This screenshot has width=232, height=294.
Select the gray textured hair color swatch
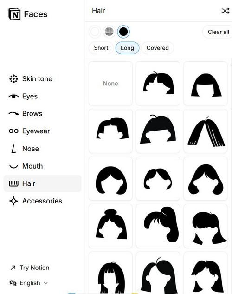click(x=109, y=32)
